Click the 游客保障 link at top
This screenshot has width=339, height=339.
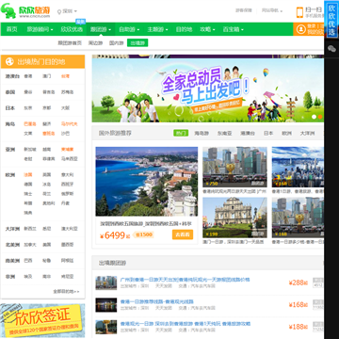tap(244, 10)
